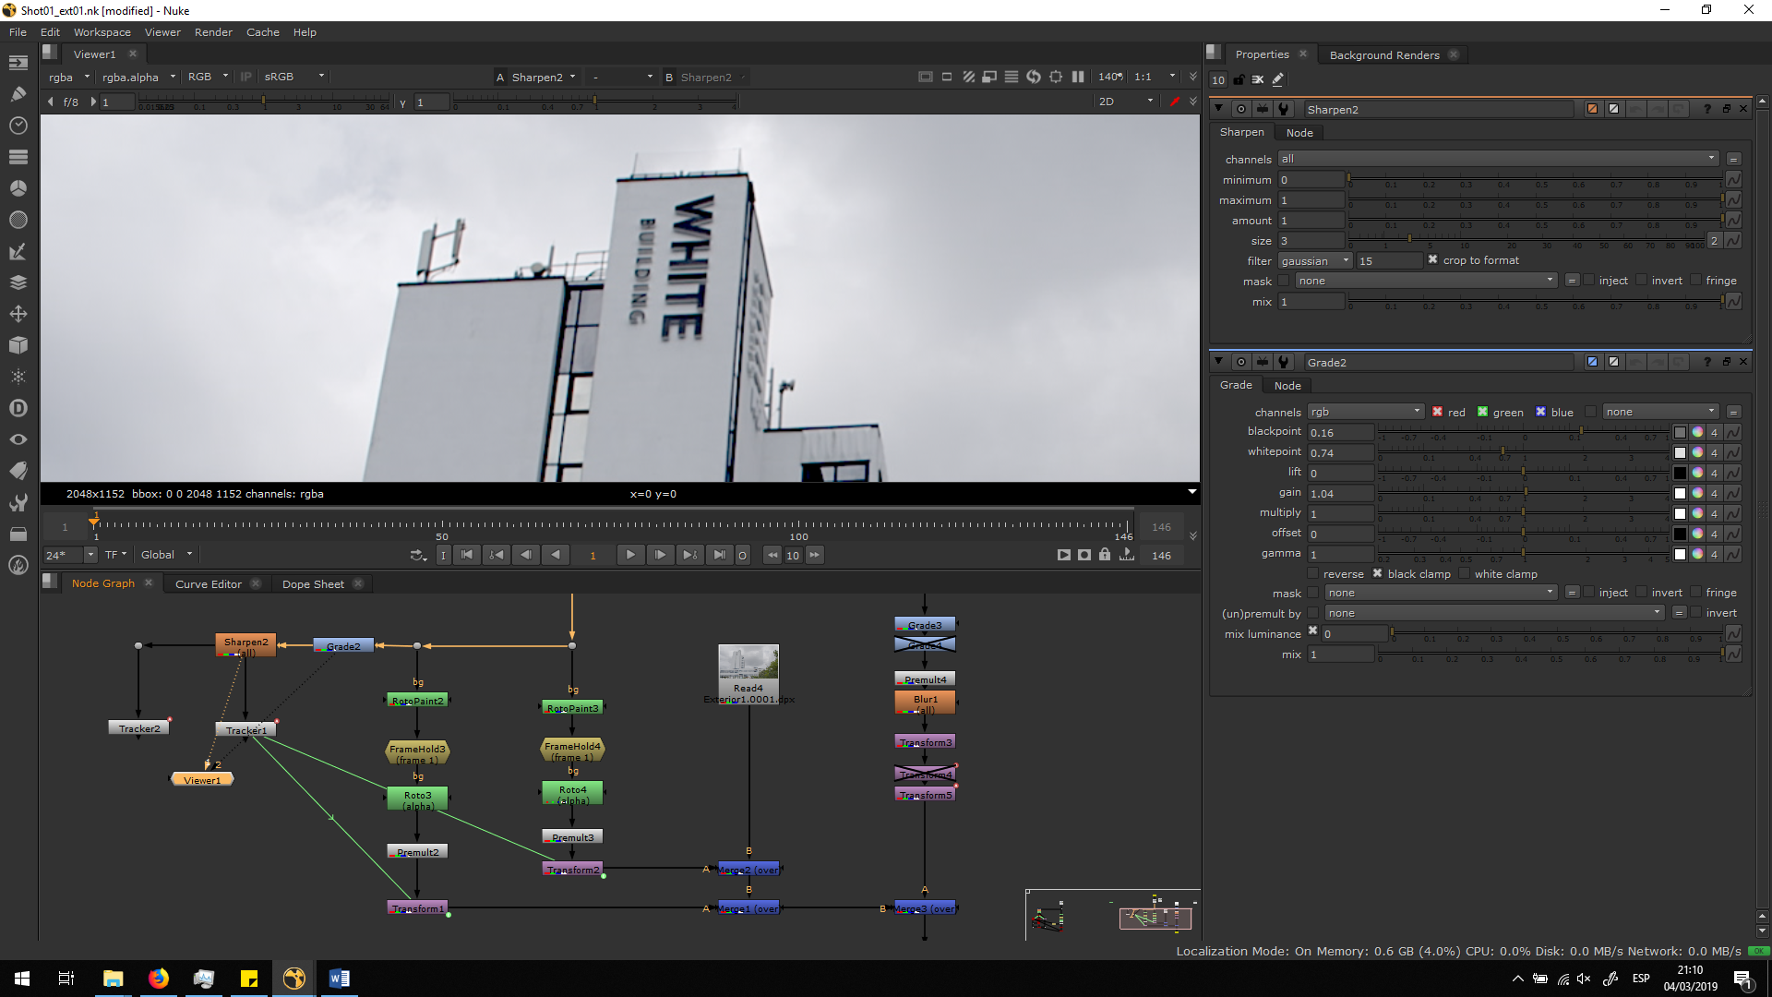Collapse the Sharpen2 properties panel arrow
This screenshot has width=1772, height=997.
(1218, 109)
